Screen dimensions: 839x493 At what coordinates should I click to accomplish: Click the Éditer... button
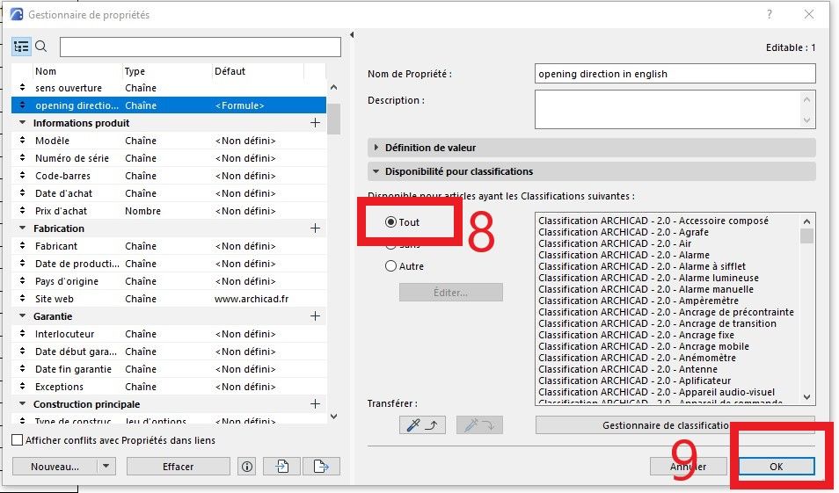click(450, 293)
